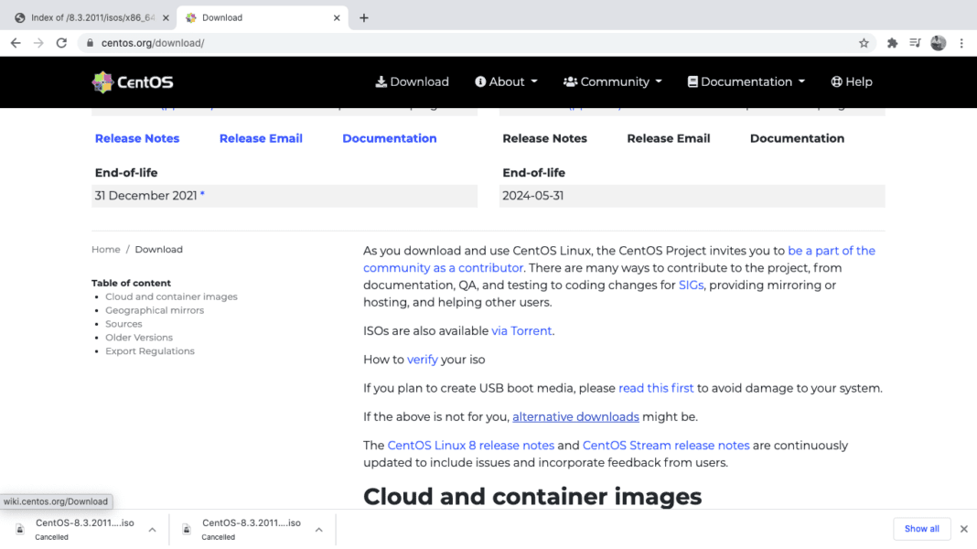
Task: Expand the Documentation dropdown
Action: pos(746,81)
